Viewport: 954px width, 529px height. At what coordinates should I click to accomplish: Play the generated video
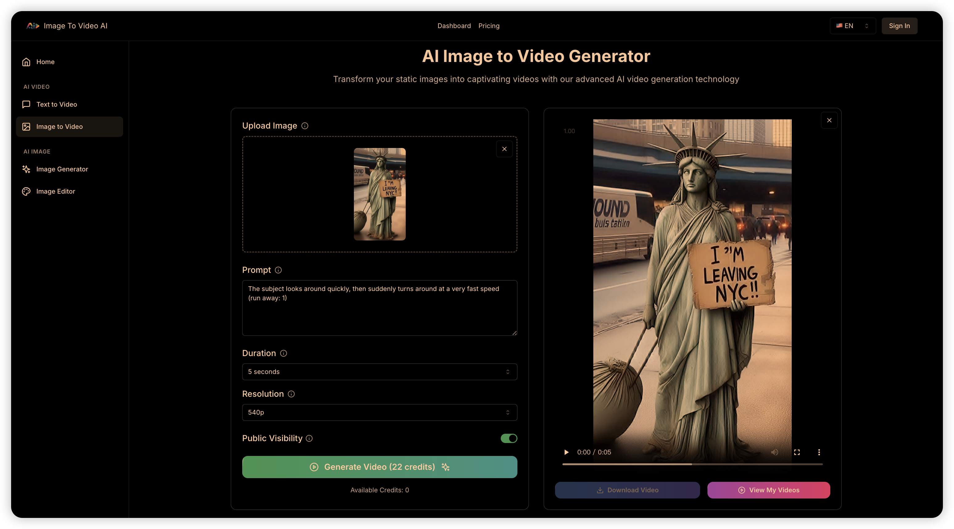tap(566, 452)
